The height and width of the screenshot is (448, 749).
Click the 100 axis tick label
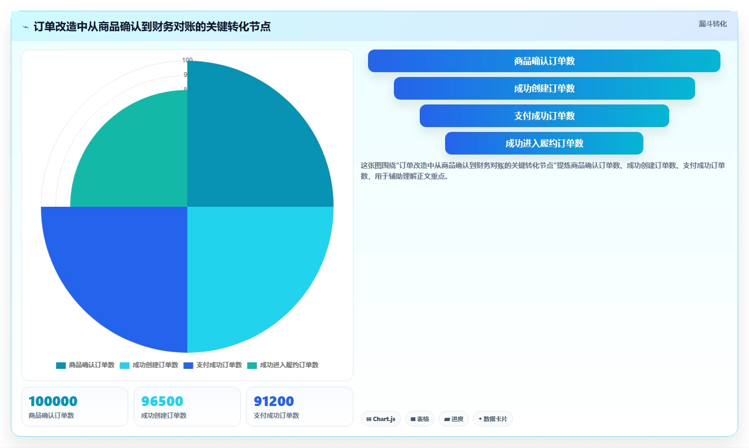(x=187, y=60)
